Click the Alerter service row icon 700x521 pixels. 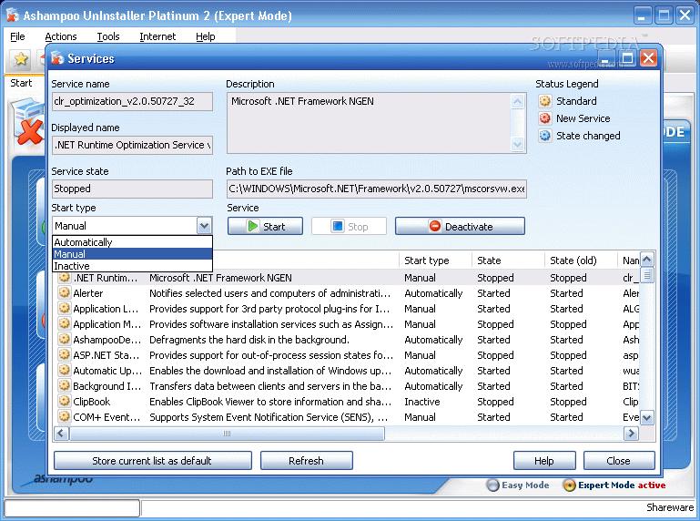tap(65, 293)
